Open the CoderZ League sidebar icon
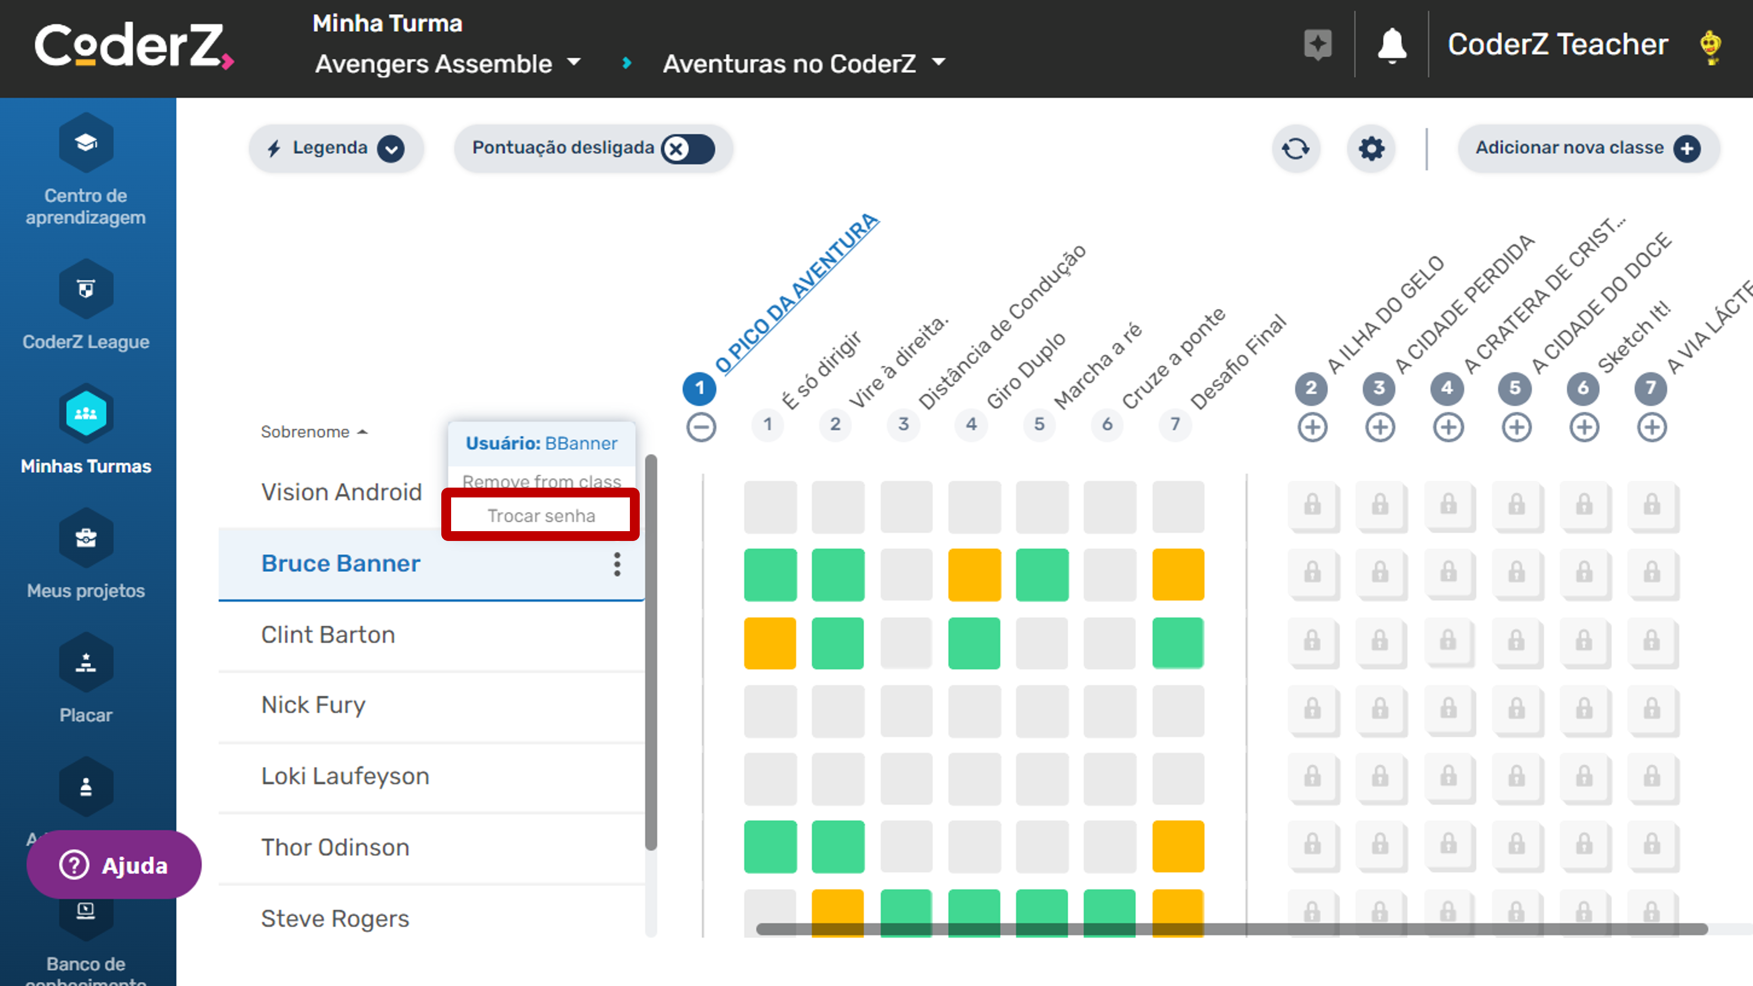 click(86, 289)
